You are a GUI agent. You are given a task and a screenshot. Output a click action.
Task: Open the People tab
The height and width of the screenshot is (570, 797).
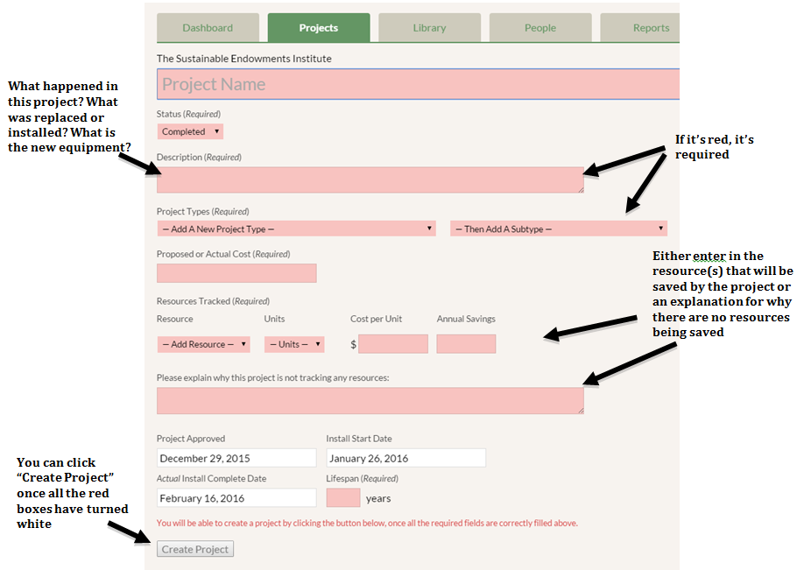click(540, 28)
